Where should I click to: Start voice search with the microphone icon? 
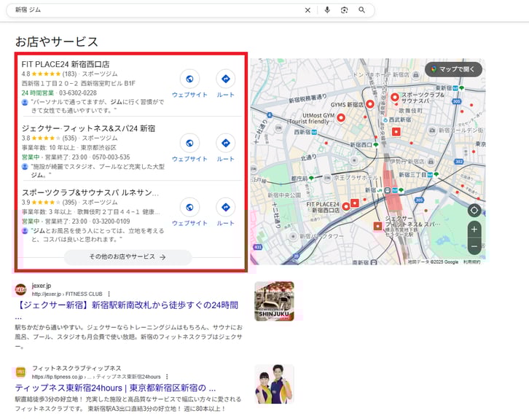(327, 9)
